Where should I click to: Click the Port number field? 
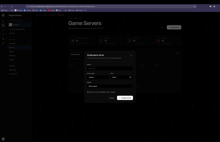122,77
